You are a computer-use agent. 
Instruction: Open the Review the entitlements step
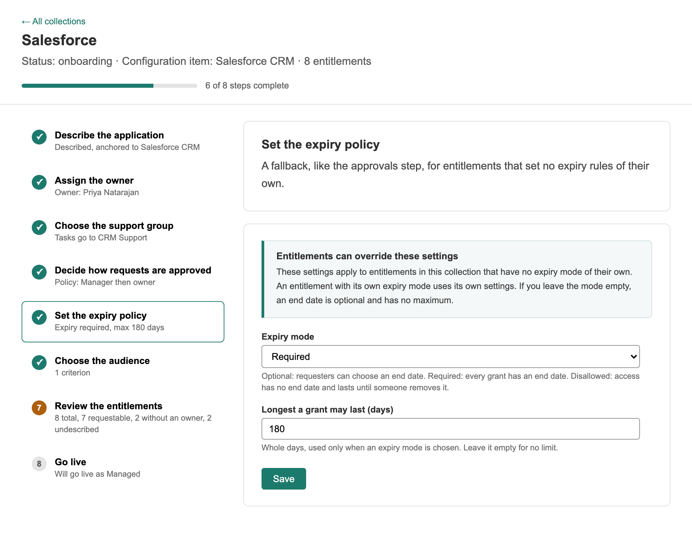(x=123, y=417)
